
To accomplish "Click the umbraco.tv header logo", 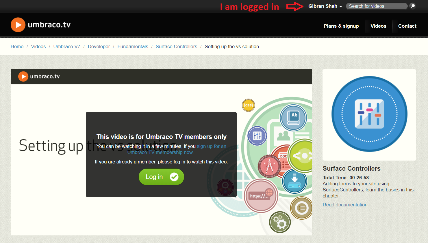I will (41, 25).
